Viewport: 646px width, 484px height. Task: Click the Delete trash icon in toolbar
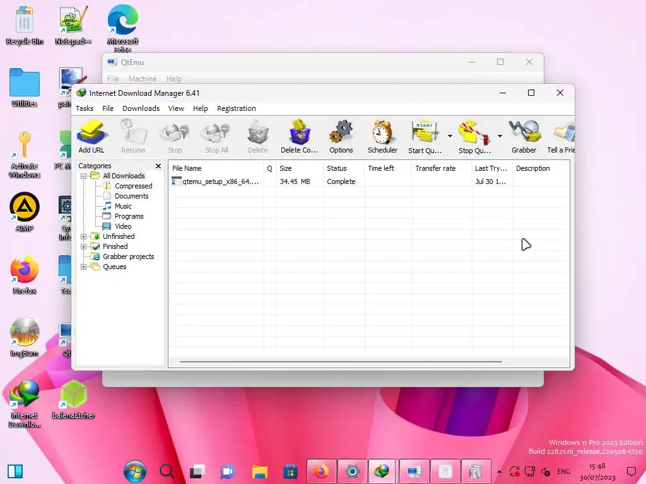(258, 137)
